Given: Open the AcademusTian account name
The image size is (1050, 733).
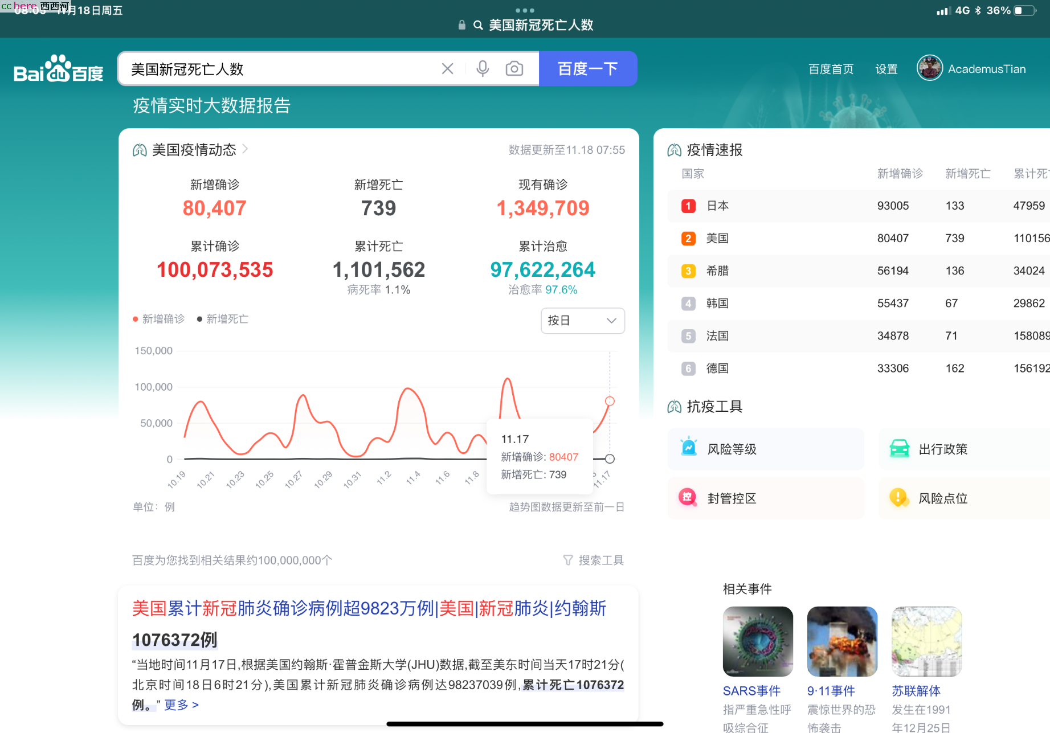Looking at the screenshot, I should (987, 69).
